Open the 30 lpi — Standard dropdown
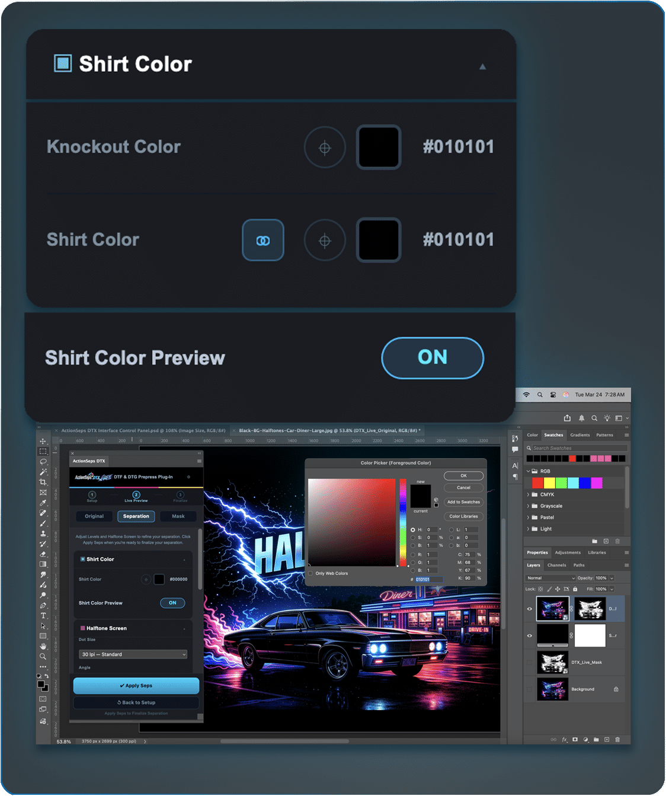Viewport: 666px width, 796px height. pos(133,654)
